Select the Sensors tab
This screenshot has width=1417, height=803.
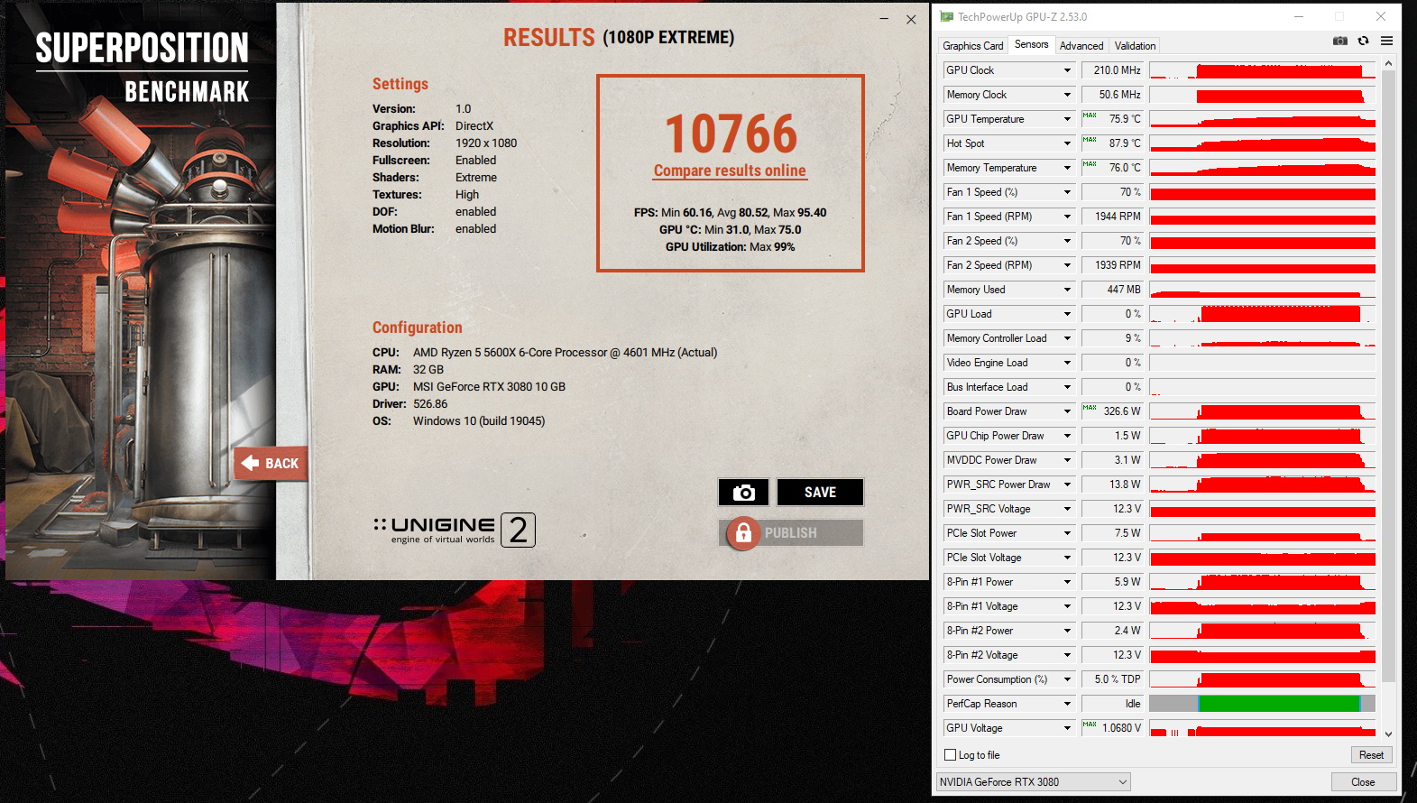pos(1031,44)
